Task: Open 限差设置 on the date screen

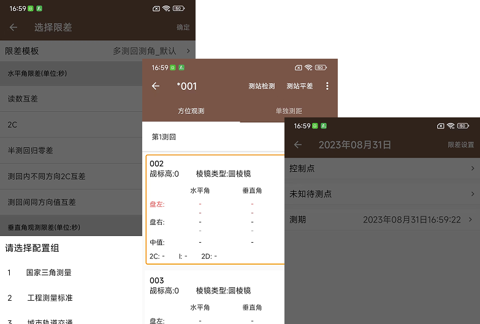Action: (461, 145)
